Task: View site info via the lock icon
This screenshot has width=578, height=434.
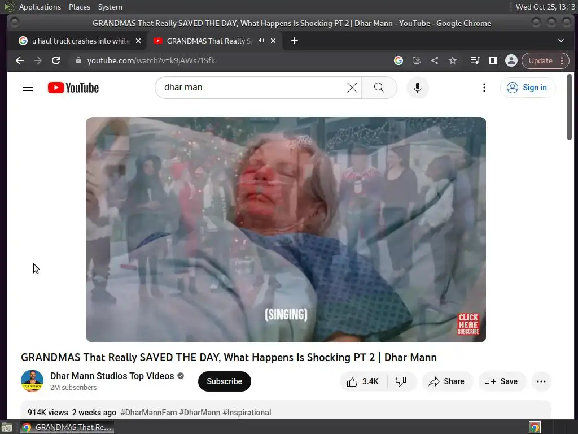Action: (78, 60)
